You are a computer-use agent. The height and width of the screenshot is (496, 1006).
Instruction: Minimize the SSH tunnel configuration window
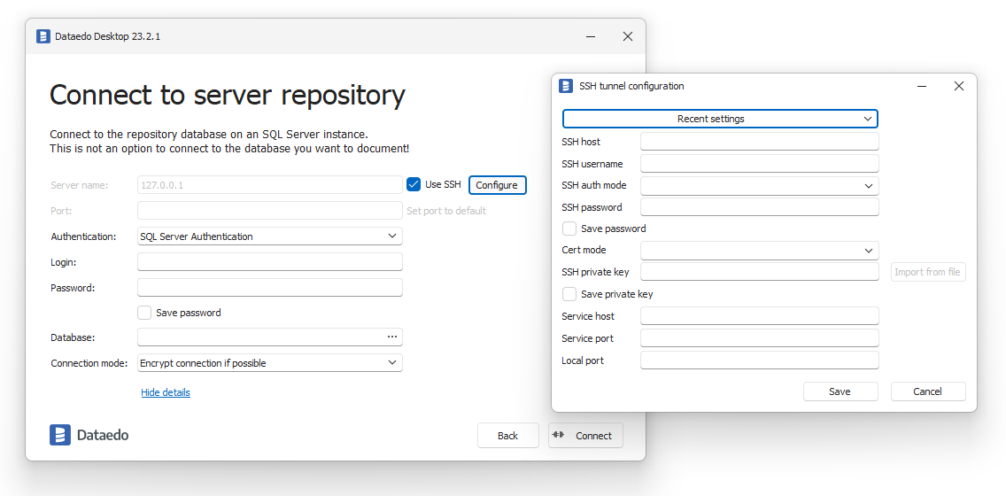coord(921,86)
